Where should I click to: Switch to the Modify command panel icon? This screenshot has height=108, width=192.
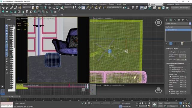pyautogui.click(x=171, y=20)
